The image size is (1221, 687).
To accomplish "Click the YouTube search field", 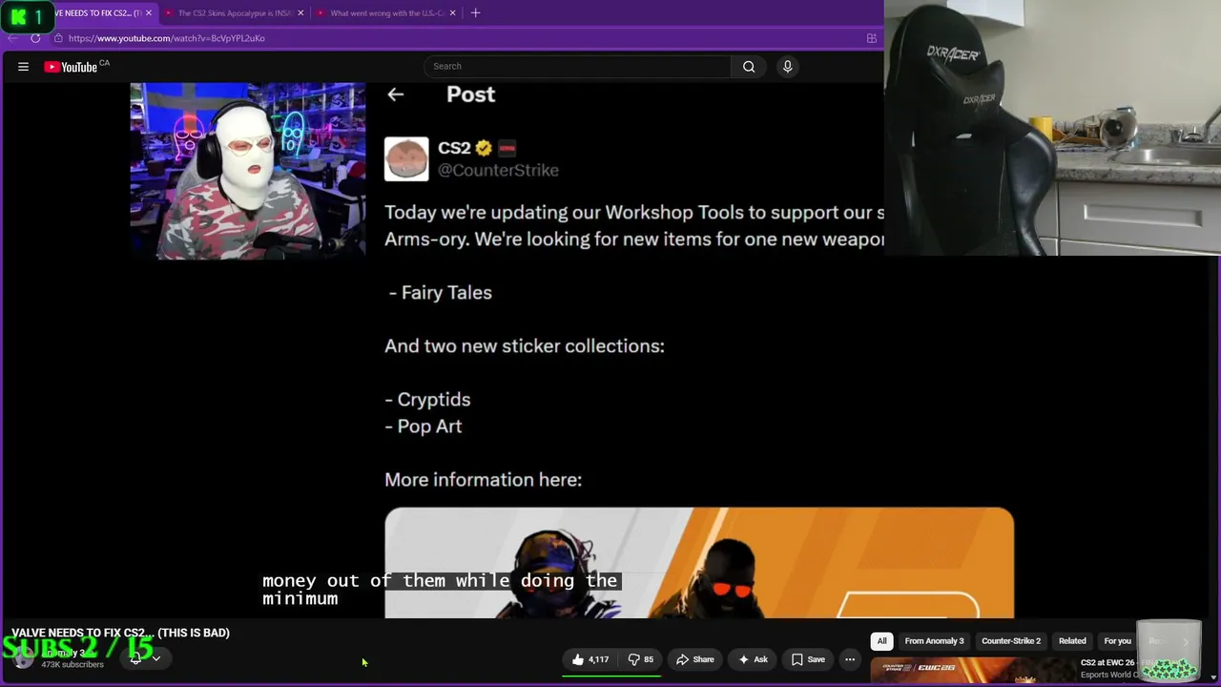I will [x=577, y=66].
